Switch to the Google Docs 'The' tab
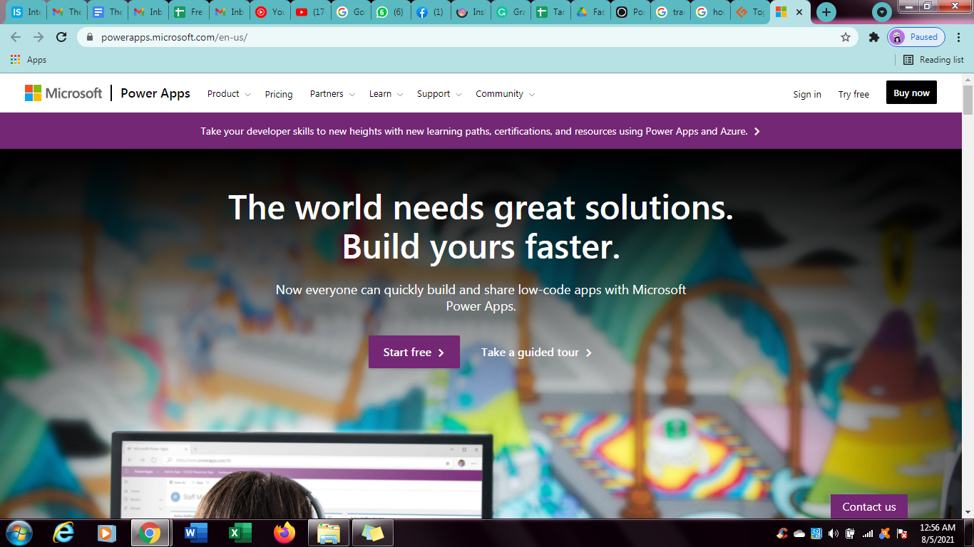 [x=108, y=12]
